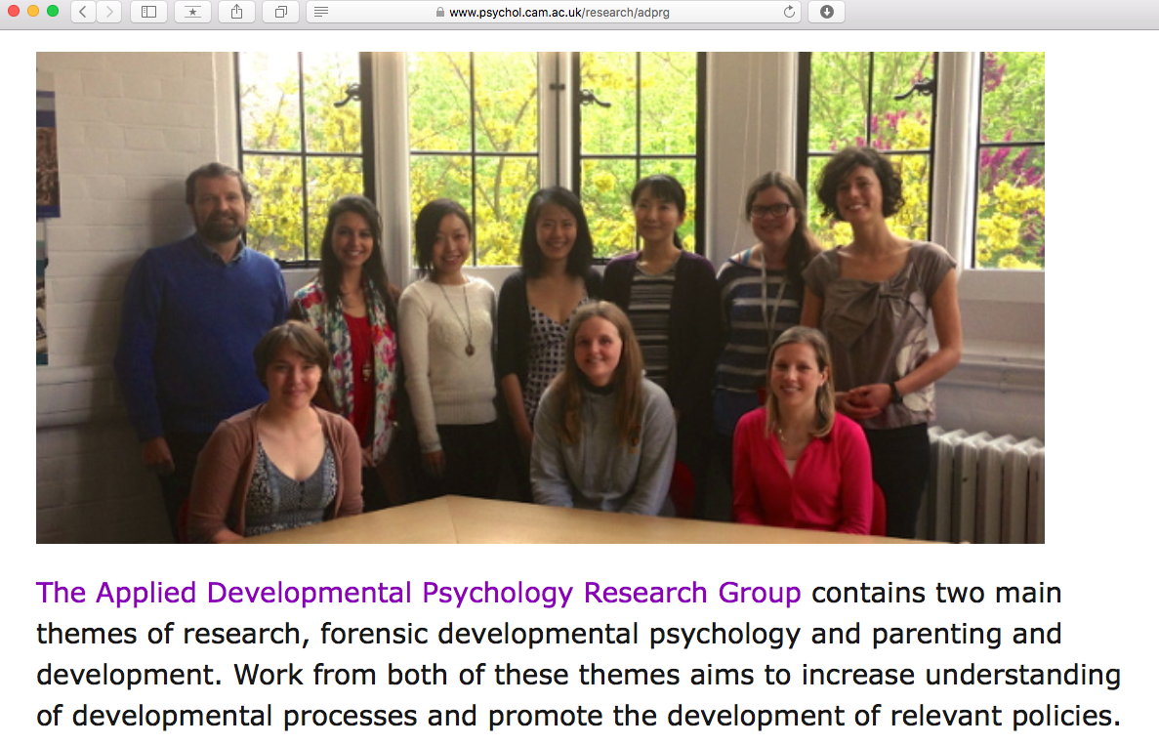Image resolution: width=1159 pixels, height=745 pixels.
Task: Click the radiator in the photo
Action: click(x=983, y=484)
